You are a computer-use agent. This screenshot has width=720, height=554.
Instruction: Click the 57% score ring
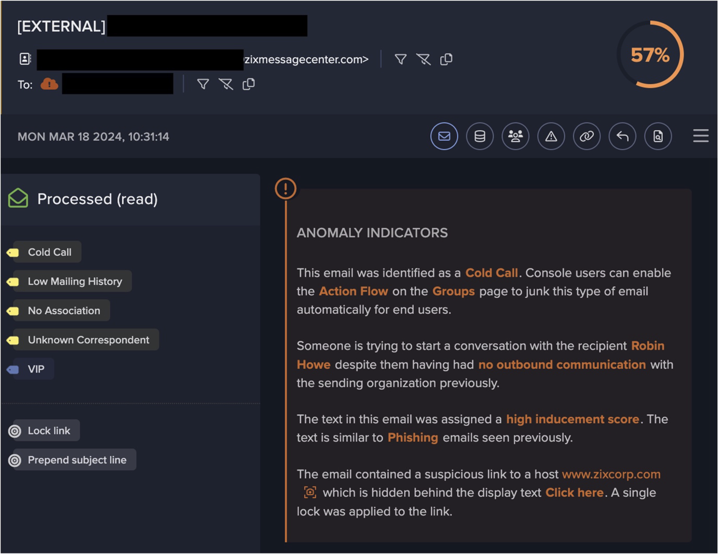(649, 55)
